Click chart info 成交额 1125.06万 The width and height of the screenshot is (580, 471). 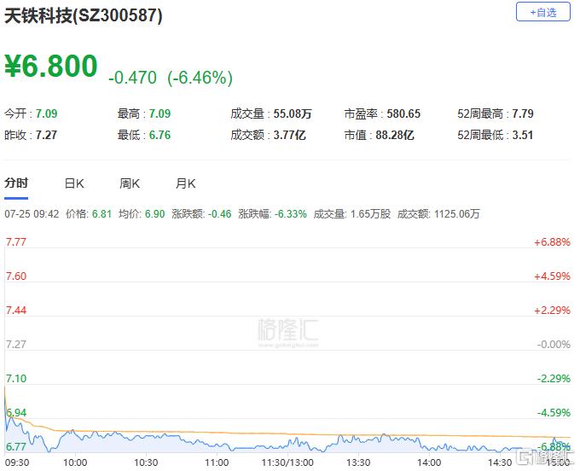[x=438, y=214]
